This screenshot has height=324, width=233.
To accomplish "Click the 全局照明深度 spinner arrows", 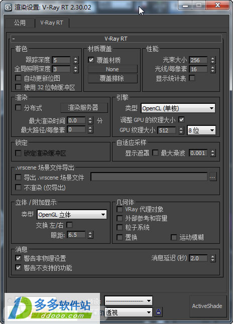I will coord(76,69).
